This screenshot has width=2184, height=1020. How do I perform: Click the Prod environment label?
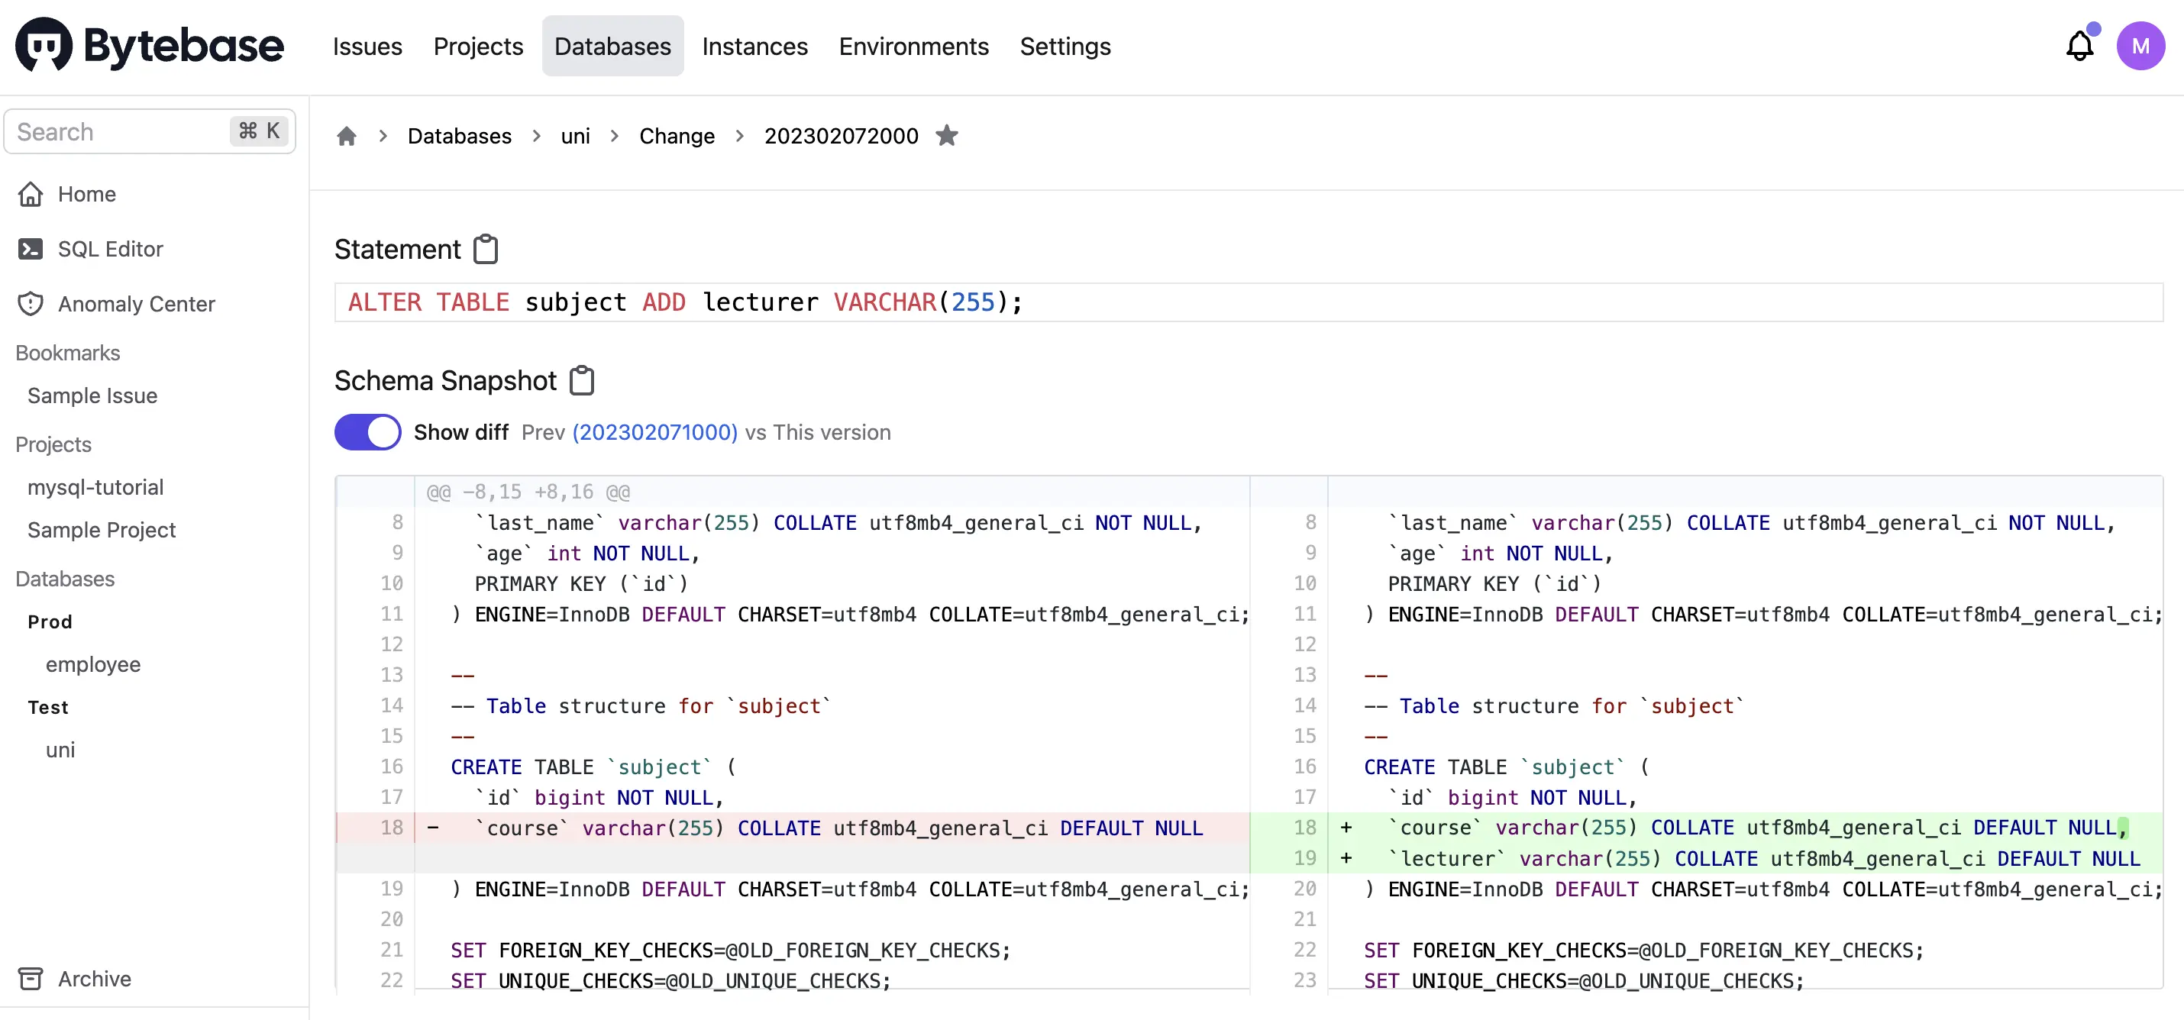(x=50, y=622)
